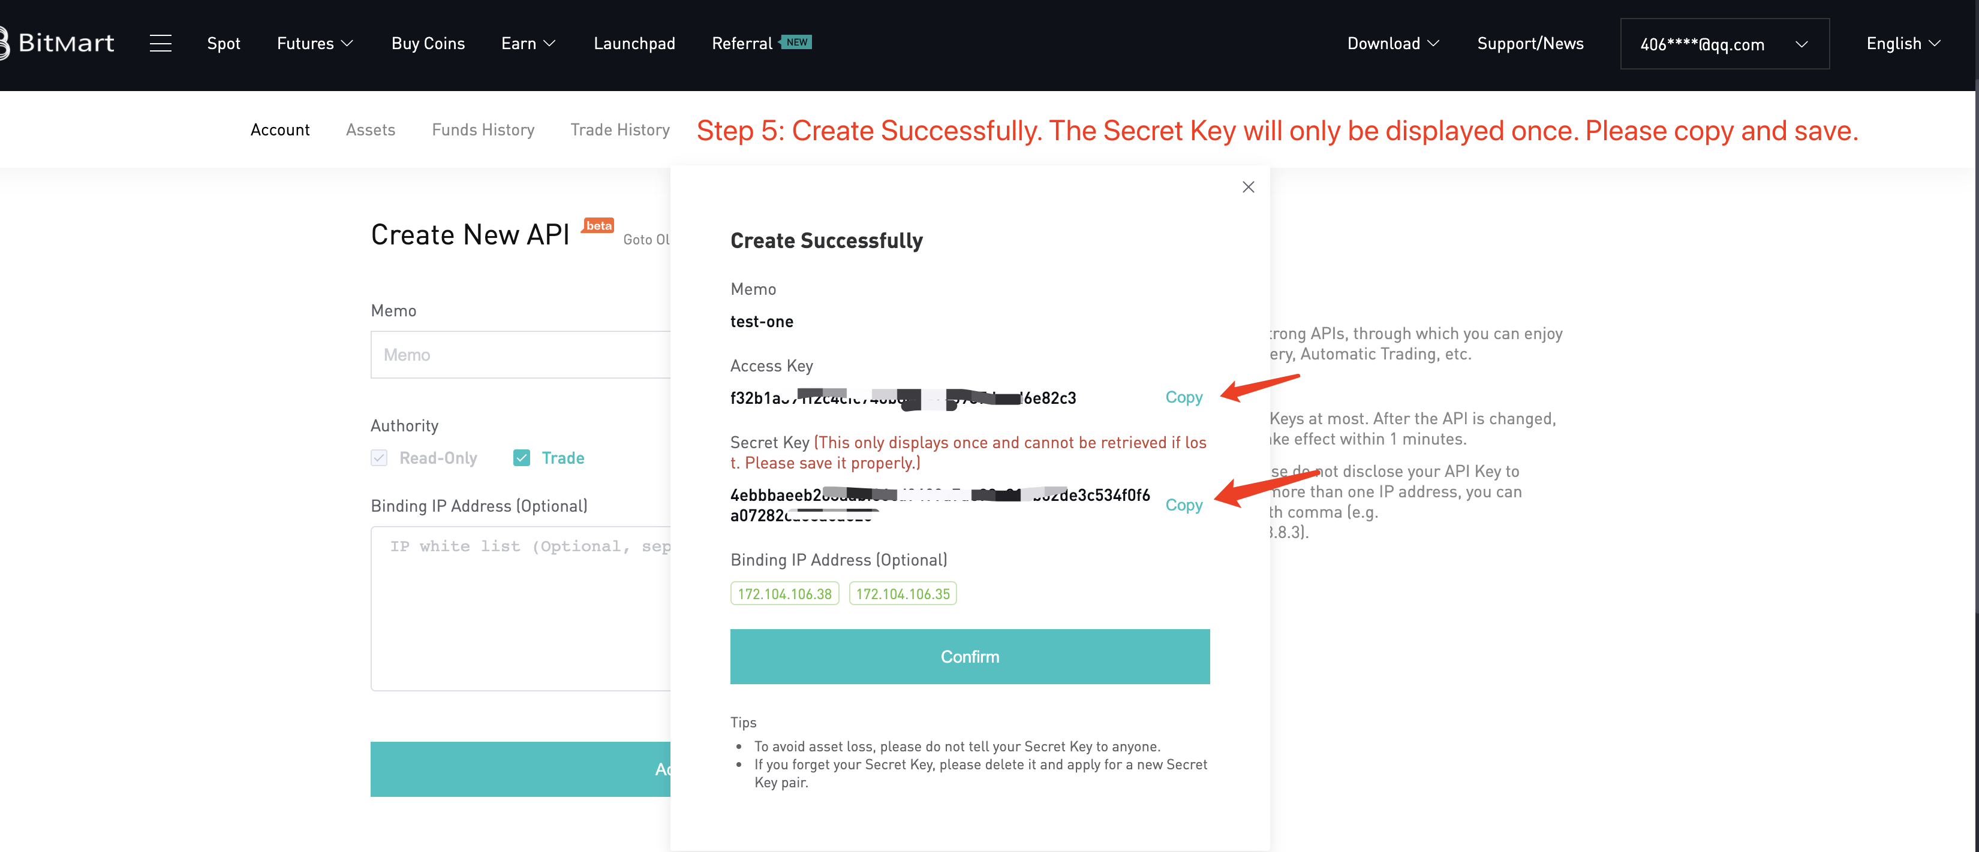Click the Spot menu item
The width and height of the screenshot is (1979, 852).
224,43
